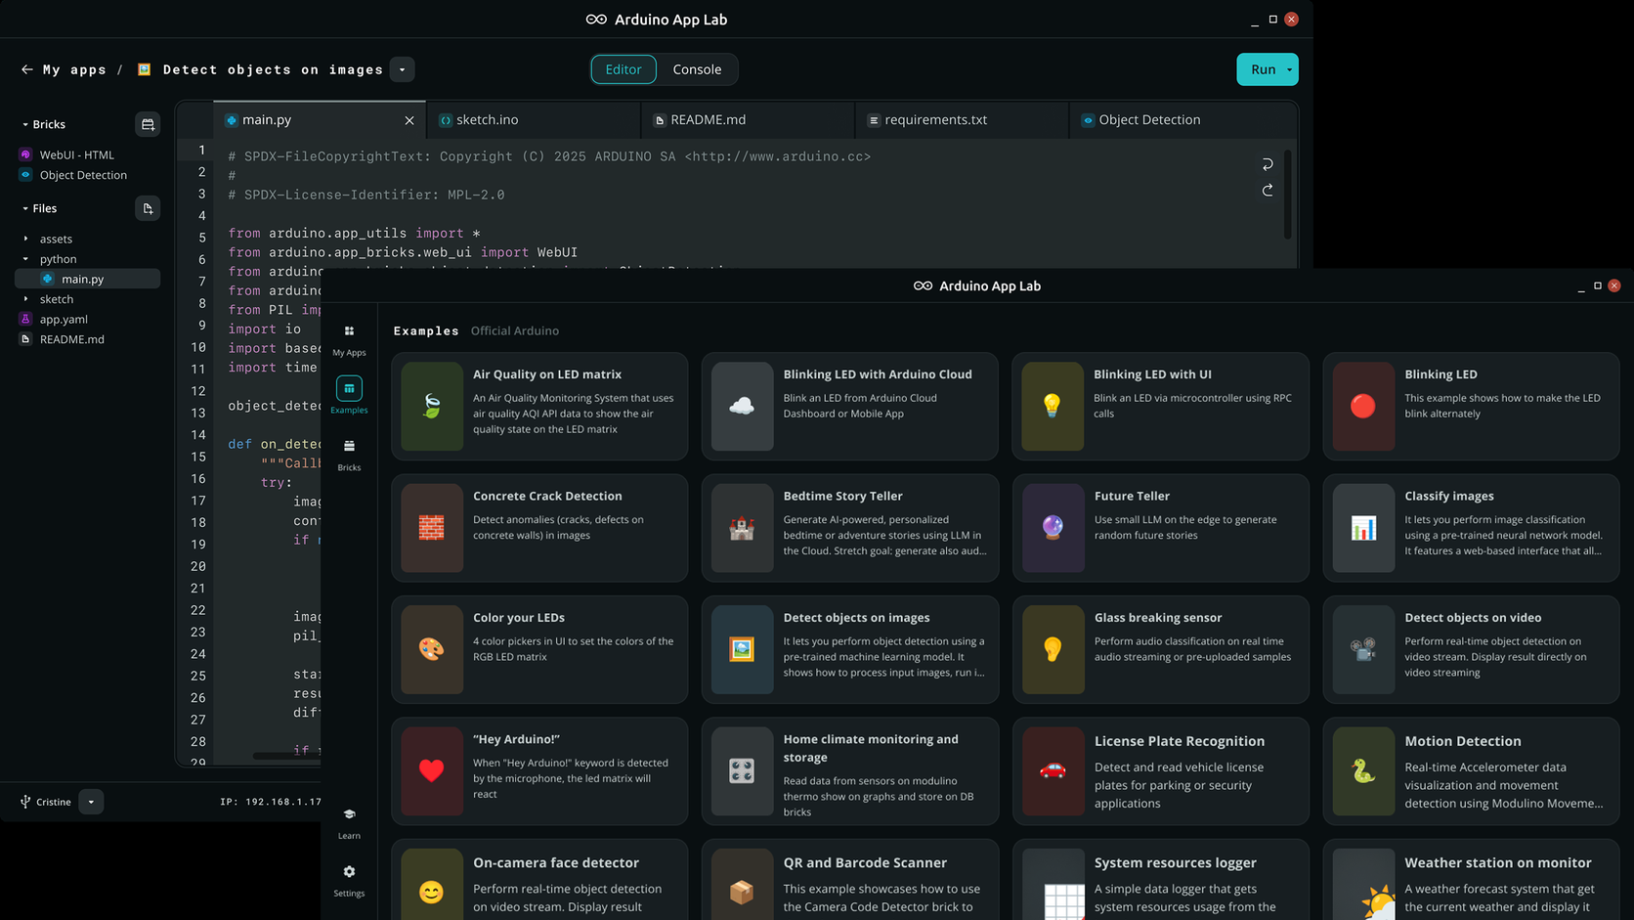Click the redo icon in editor
Screen dimensions: 1634x920
pos(1268,190)
